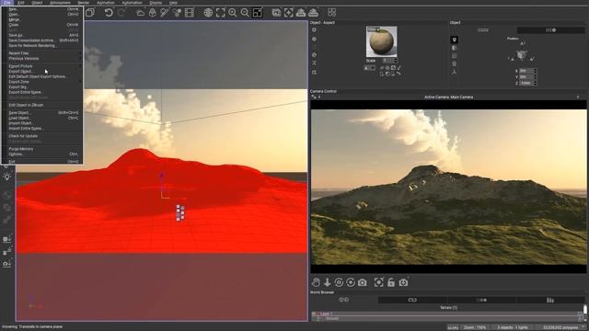Screen dimensions: 589x331
Task: Expand the Previous Versions submenu
Action: point(42,59)
